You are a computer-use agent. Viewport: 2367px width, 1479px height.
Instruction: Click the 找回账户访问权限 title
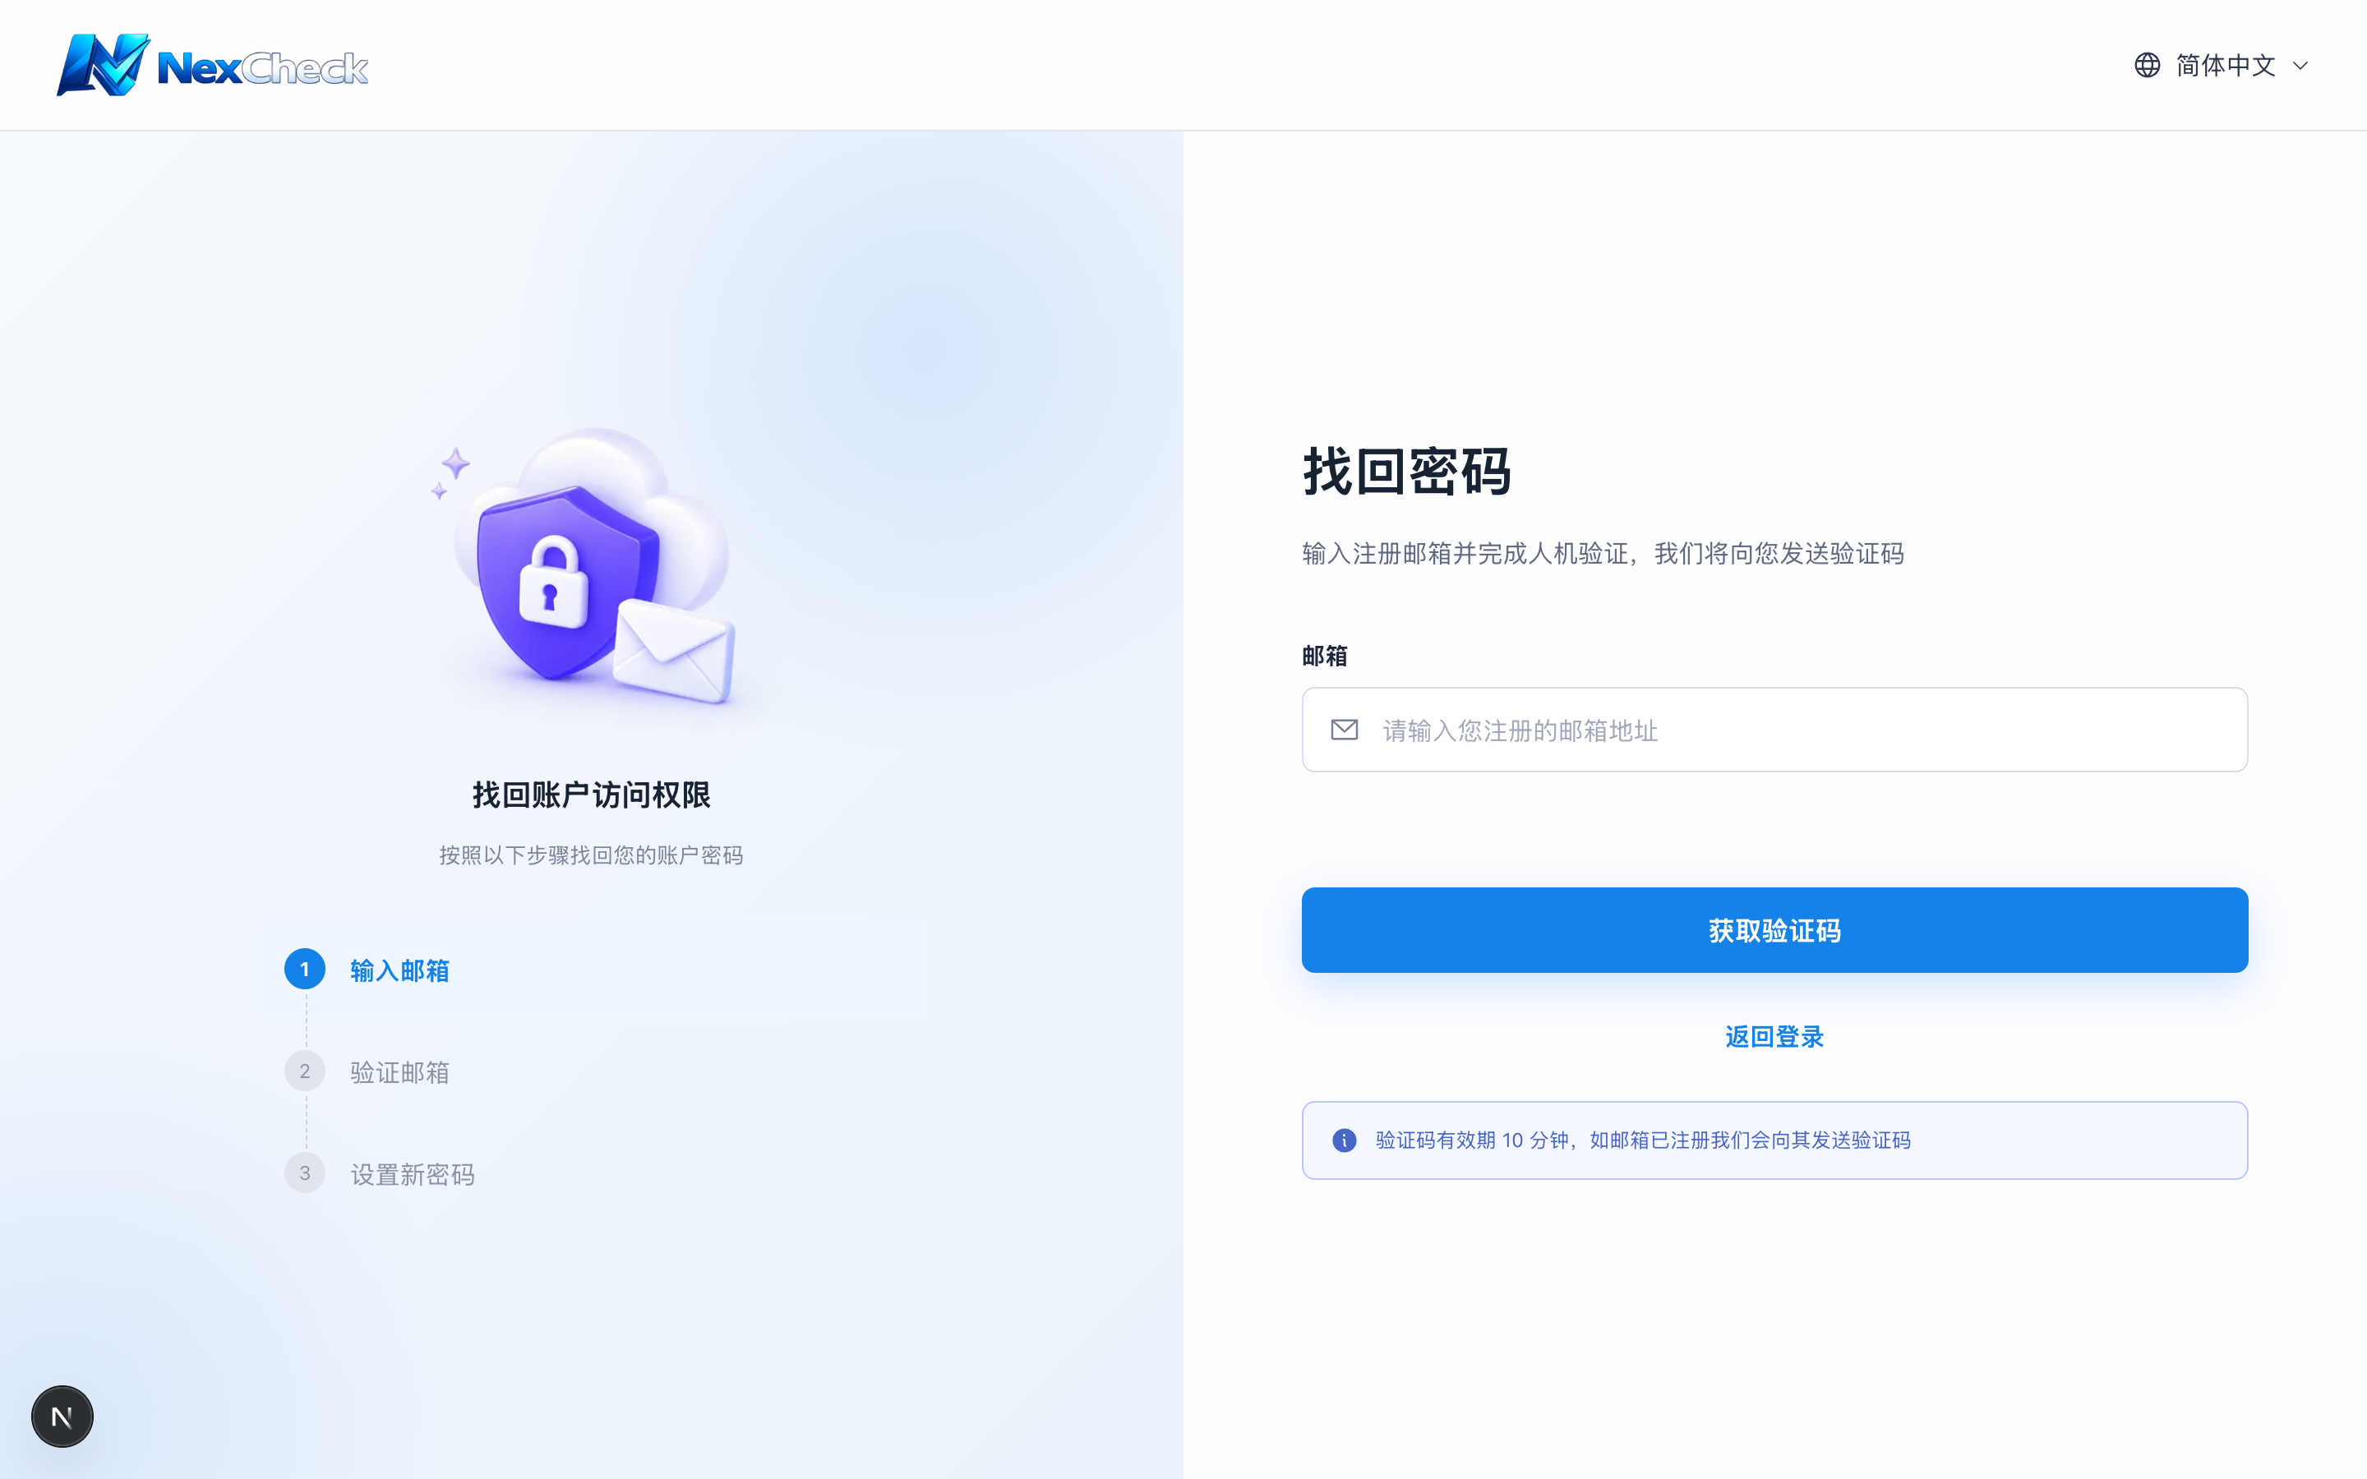point(592,795)
